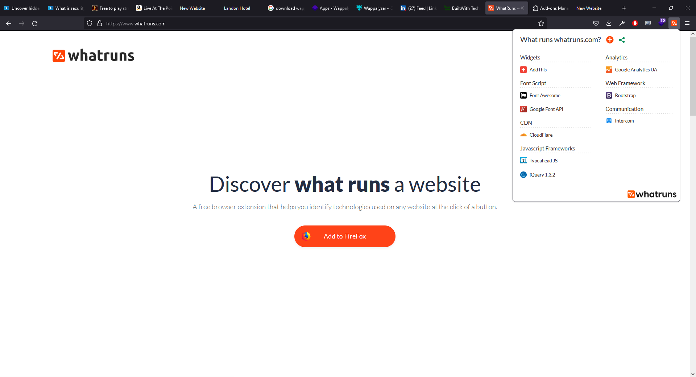Viewport: 696px width, 377px height.
Task: Click the Javascript Frameworks category heading
Action: (547, 149)
